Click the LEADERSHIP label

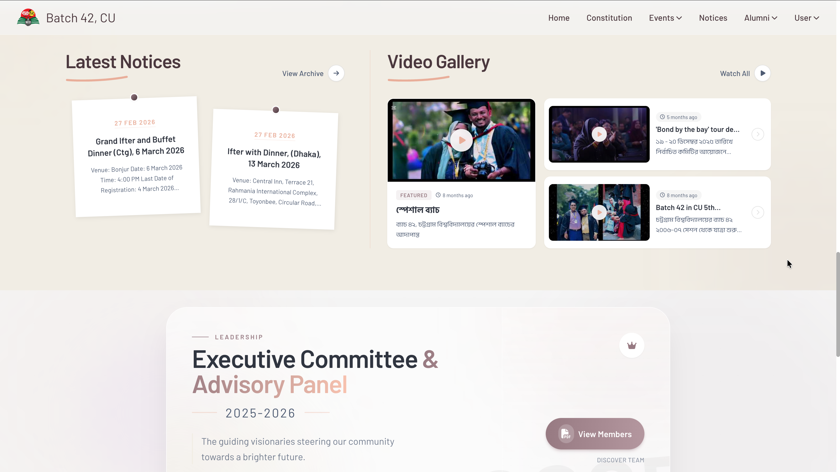tap(239, 337)
